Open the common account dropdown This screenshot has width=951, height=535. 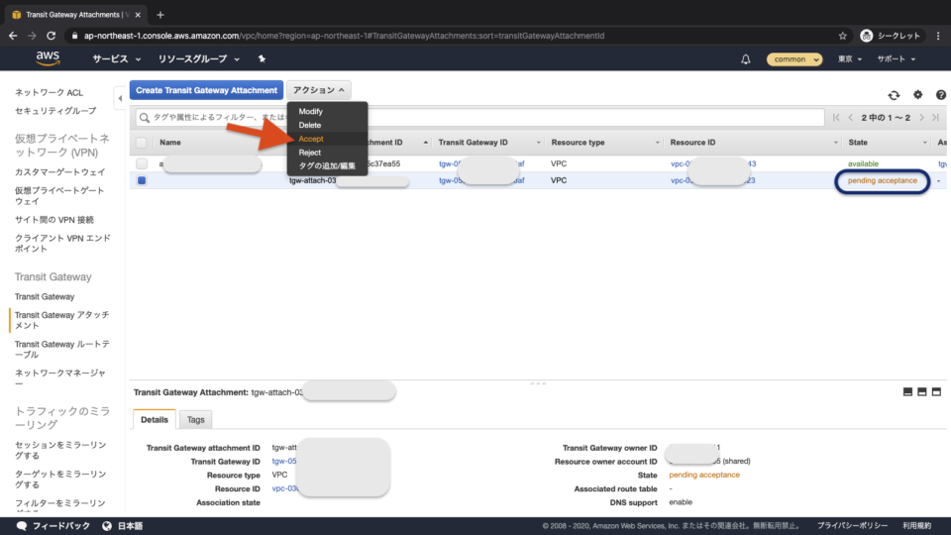[794, 59]
